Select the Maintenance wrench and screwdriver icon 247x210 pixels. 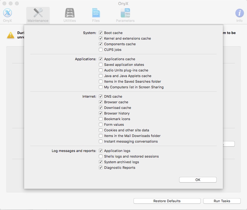pyautogui.click(x=38, y=13)
